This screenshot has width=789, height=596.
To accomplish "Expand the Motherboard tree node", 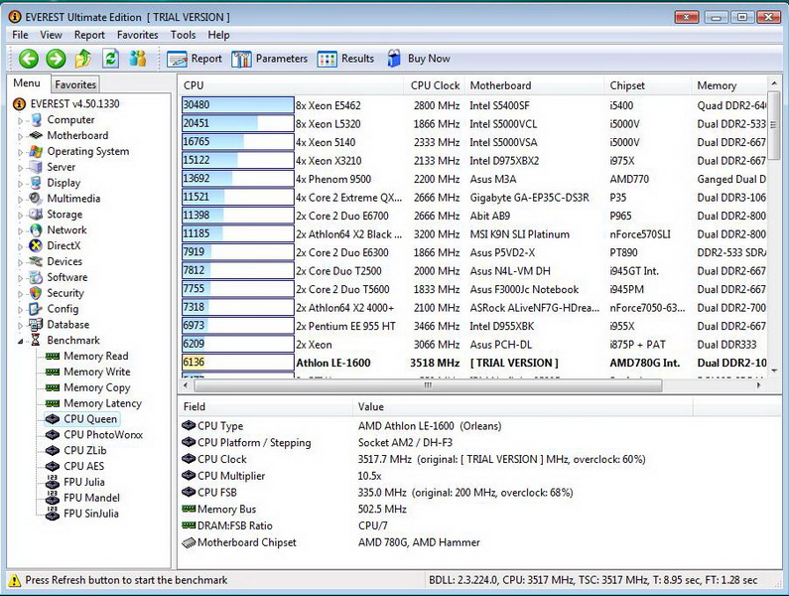I will click(x=20, y=136).
